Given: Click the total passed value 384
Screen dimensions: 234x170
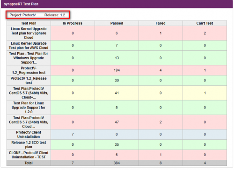Looking at the screenshot, I should (117, 163).
